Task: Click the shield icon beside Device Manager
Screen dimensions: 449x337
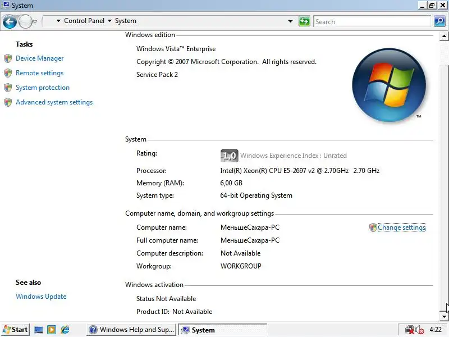Action: (8, 58)
